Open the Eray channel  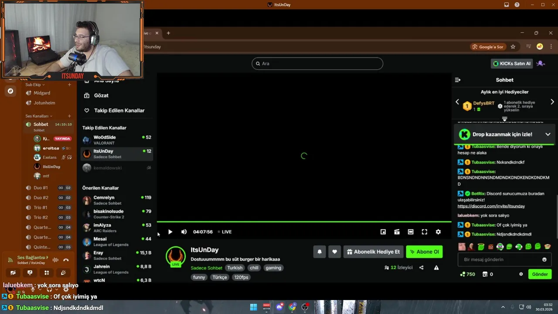pos(116,256)
